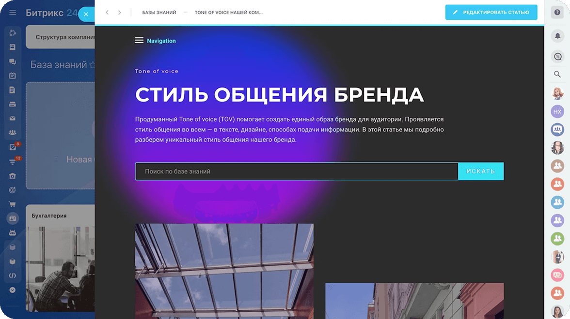Click the search magnifier in right panel

[557, 74]
